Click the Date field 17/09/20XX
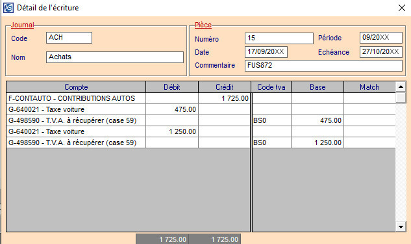The width and height of the screenshot is (411, 244). point(266,52)
